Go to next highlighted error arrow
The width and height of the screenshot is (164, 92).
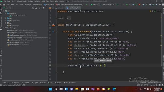point(161,11)
